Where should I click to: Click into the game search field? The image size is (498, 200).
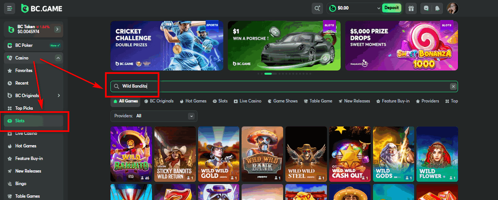[284, 86]
